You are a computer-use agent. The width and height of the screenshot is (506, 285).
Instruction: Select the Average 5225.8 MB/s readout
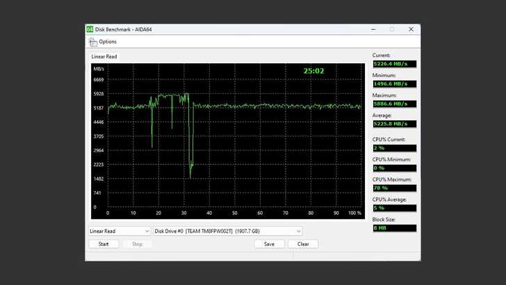pos(394,124)
